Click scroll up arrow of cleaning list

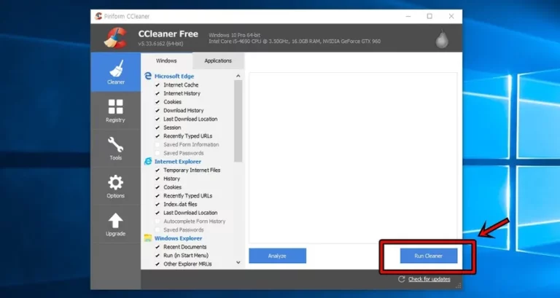click(238, 76)
